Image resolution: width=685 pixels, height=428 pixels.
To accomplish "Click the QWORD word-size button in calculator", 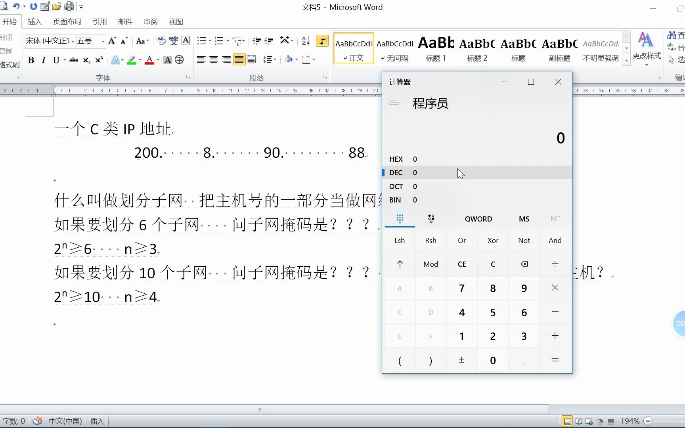I will point(478,219).
